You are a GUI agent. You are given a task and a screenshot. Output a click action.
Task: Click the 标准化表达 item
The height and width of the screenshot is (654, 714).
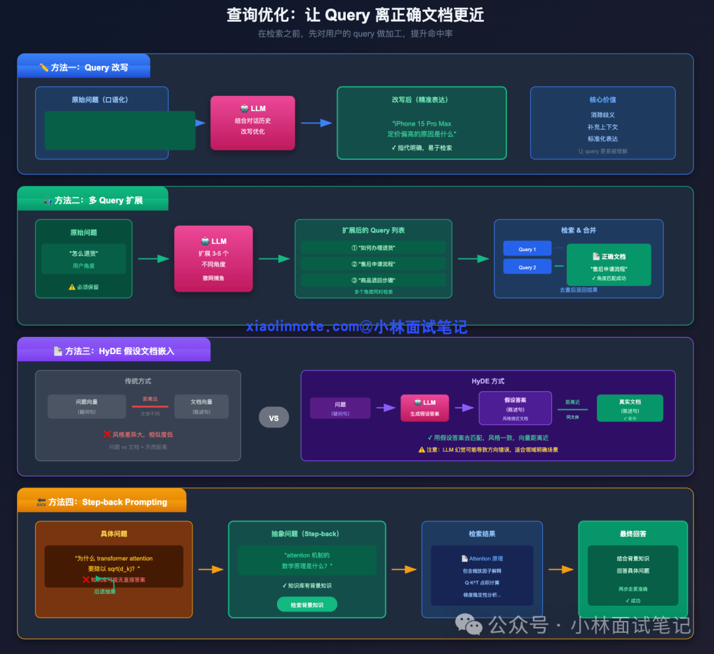point(602,139)
